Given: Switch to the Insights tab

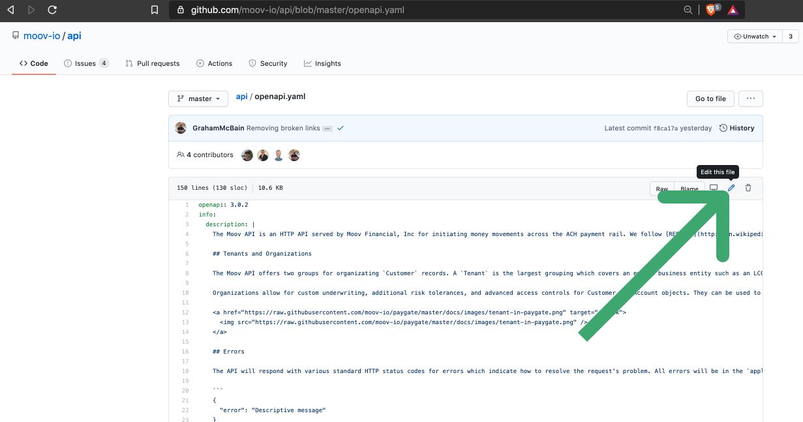Looking at the screenshot, I should [322, 63].
